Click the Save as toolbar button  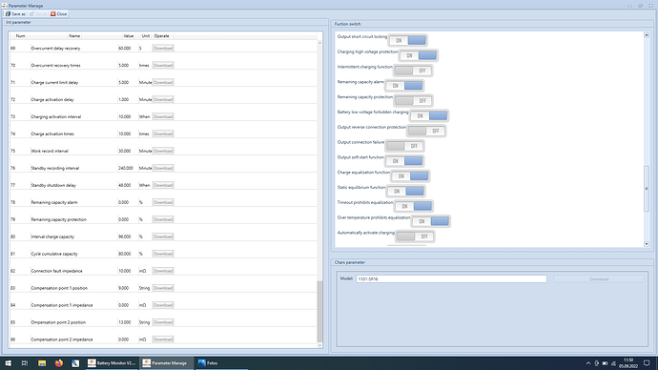pos(15,14)
